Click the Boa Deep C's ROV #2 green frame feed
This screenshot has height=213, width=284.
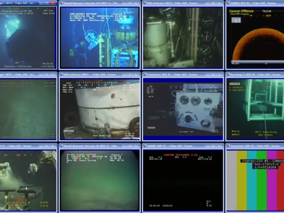tap(255, 109)
